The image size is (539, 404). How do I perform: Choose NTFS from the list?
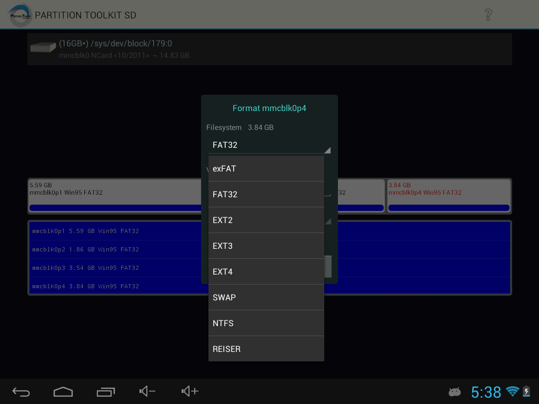pos(266,324)
